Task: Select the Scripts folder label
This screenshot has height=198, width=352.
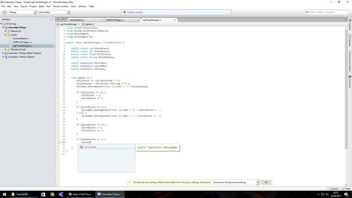Action: pyautogui.click(x=14, y=35)
